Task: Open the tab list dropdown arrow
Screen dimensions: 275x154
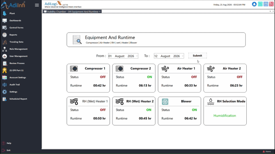Action: click(x=270, y=11)
